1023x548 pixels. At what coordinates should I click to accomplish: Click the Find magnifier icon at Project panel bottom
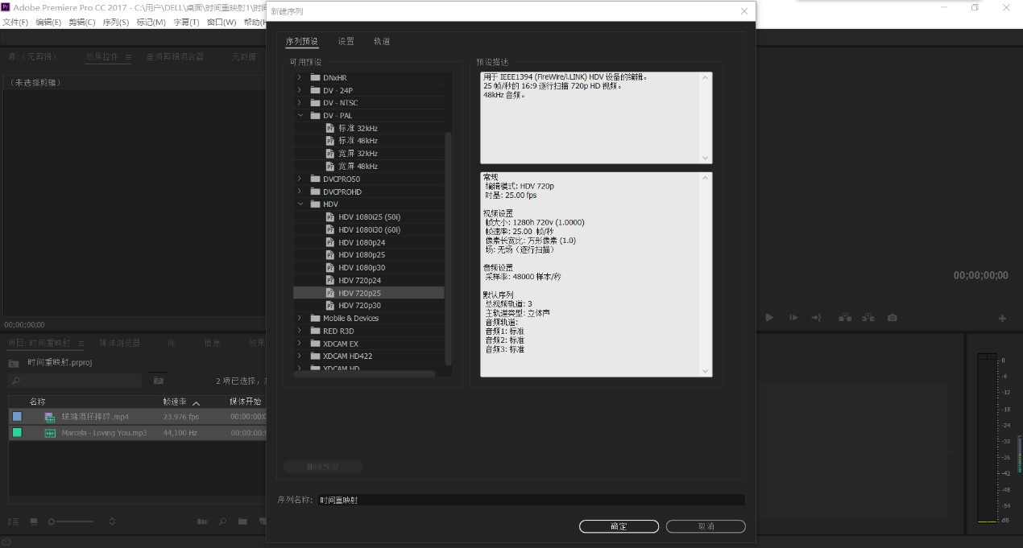tap(223, 521)
